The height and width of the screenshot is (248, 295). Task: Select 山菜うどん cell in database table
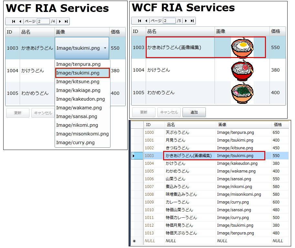point(190,179)
